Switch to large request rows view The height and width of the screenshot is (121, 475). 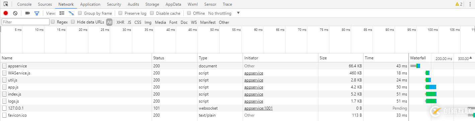point(62,13)
